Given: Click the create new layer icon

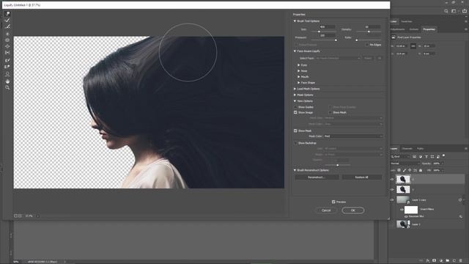Looking at the screenshot, I should [x=454, y=261].
